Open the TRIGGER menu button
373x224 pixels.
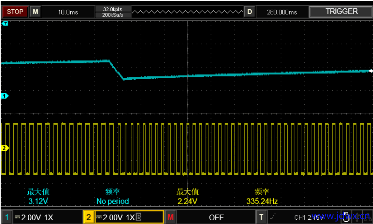pos(341,11)
